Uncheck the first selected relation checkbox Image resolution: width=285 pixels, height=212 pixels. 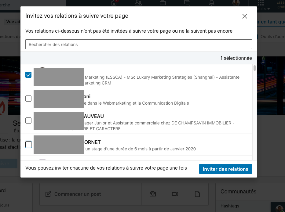coord(28,75)
